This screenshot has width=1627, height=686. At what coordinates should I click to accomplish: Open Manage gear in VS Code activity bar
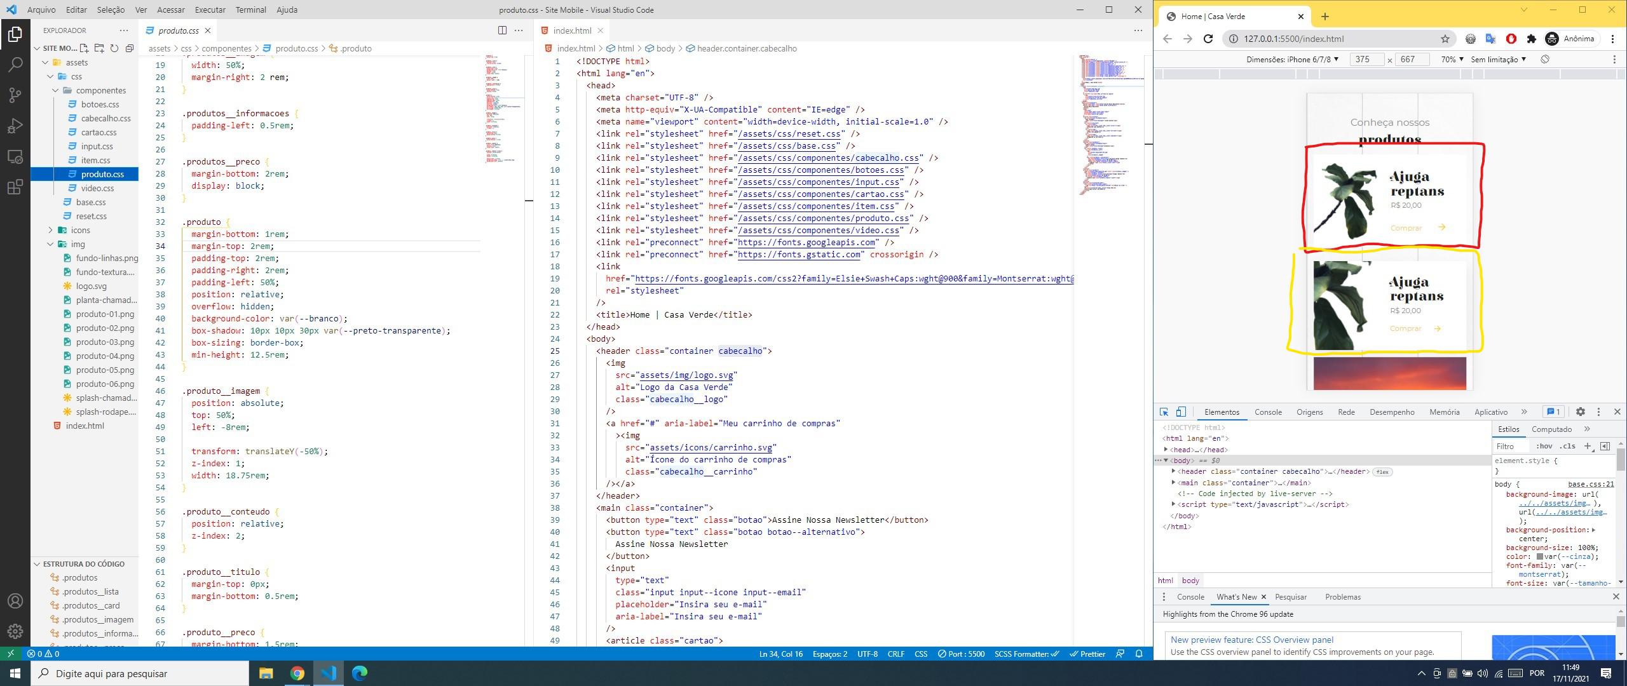coord(15,631)
